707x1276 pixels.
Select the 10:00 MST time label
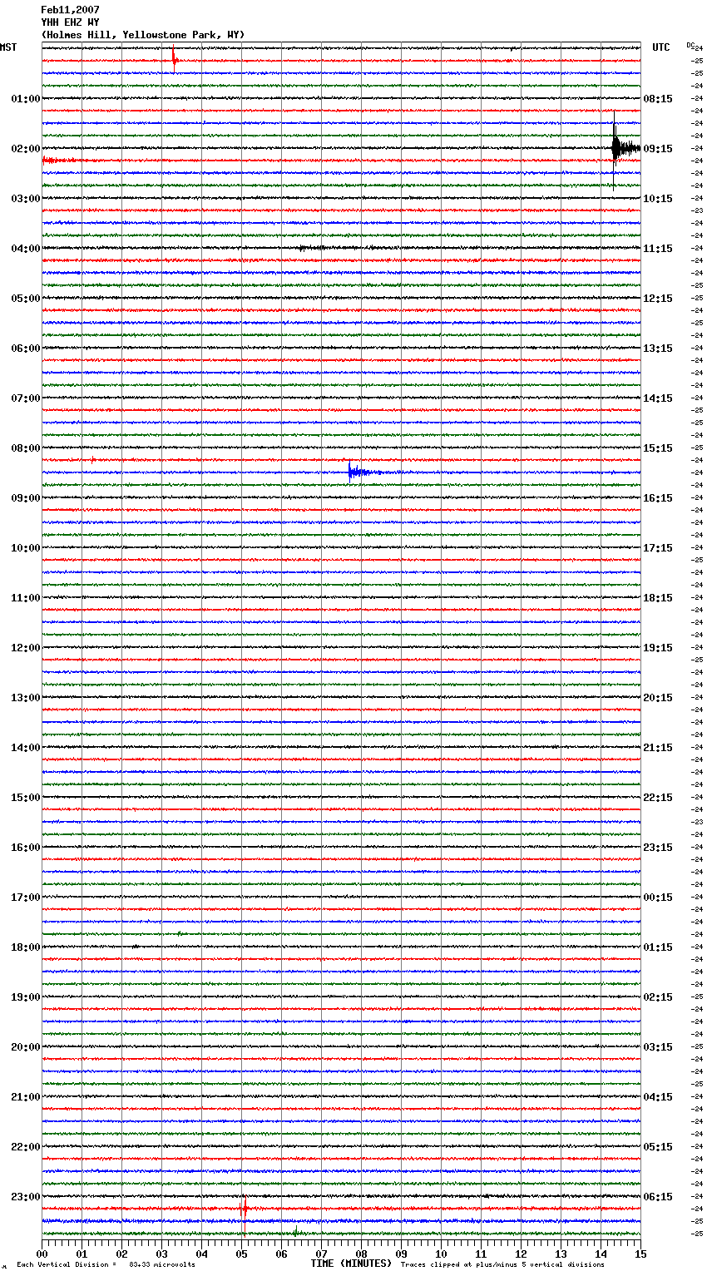(25, 548)
